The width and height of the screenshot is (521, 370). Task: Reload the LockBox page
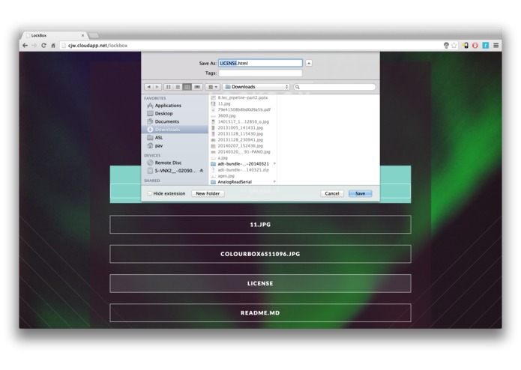pyautogui.click(x=43, y=46)
